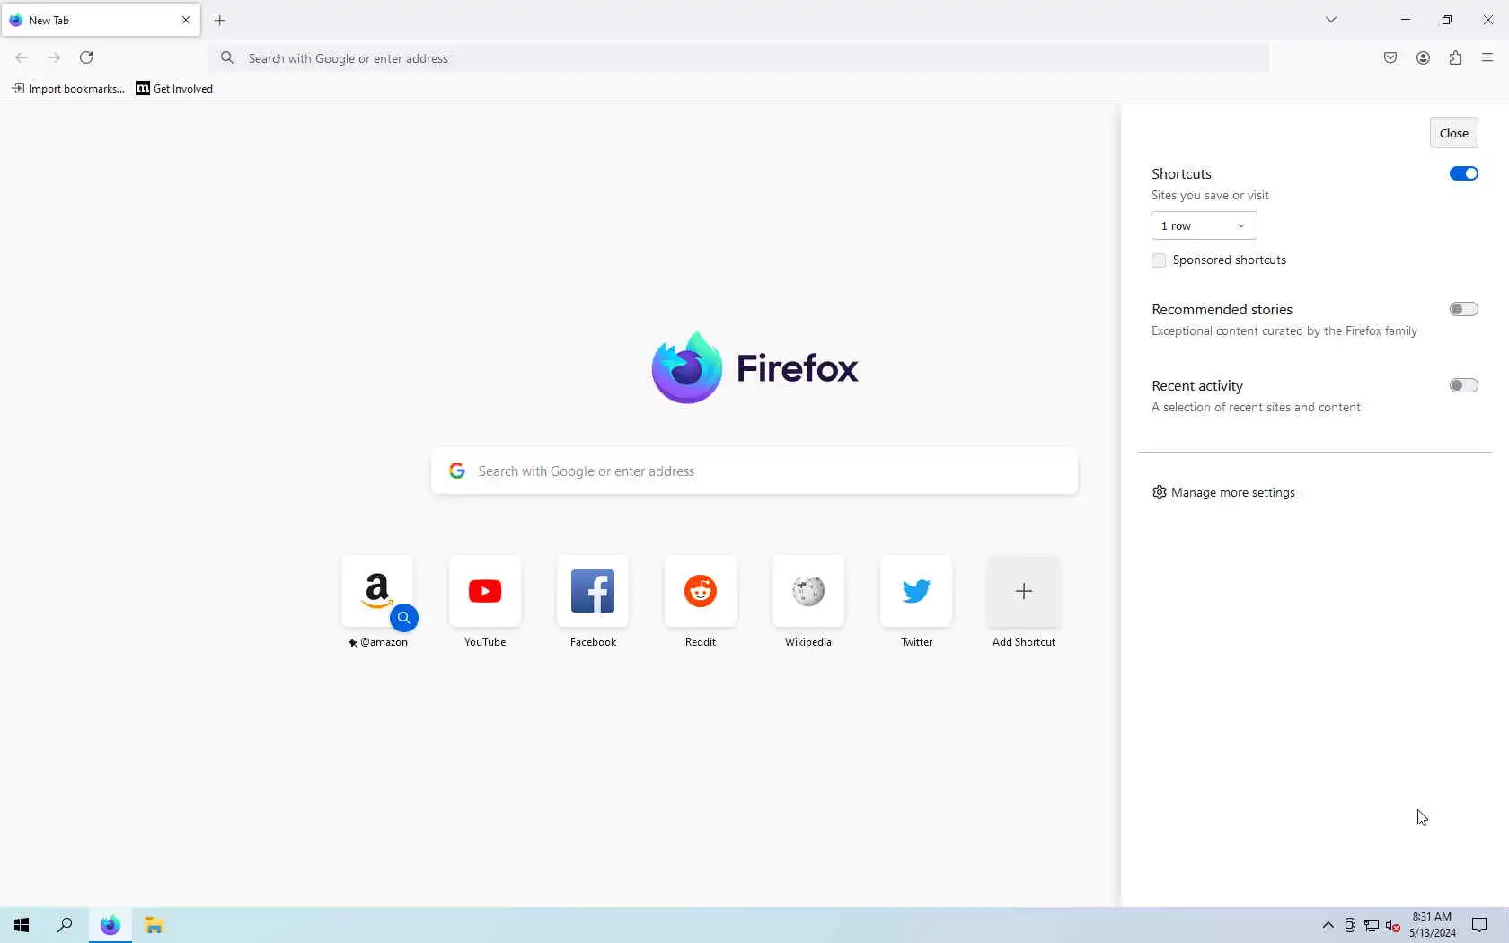
Task: Turn on Recommended stories toggle
Action: pyautogui.click(x=1463, y=309)
